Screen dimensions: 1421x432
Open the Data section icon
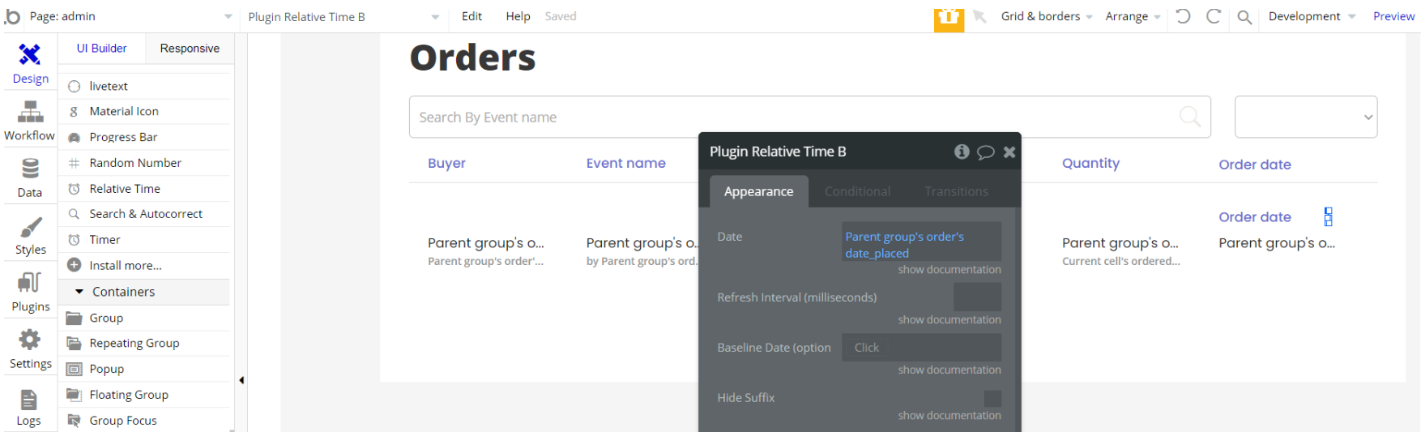pos(30,178)
